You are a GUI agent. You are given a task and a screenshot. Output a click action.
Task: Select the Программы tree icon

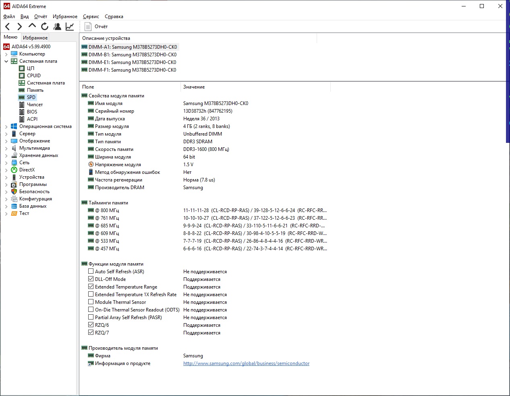[14, 184]
